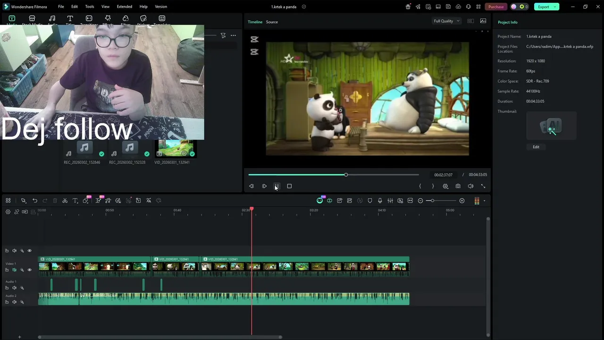Open the Tools menu
The height and width of the screenshot is (340, 604).
(90, 7)
